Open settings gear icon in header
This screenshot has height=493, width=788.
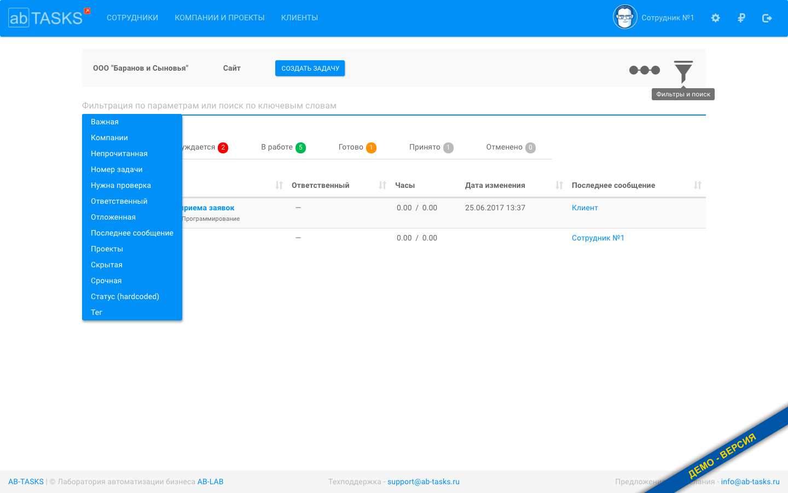(x=715, y=18)
